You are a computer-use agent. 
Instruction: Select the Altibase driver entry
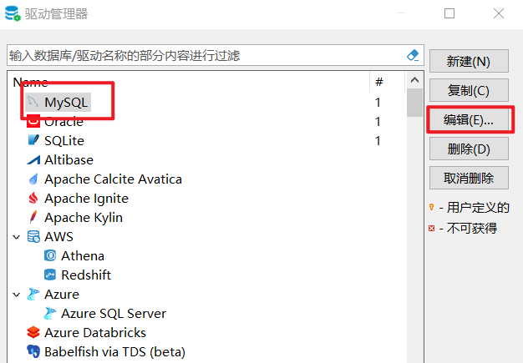tap(69, 160)
